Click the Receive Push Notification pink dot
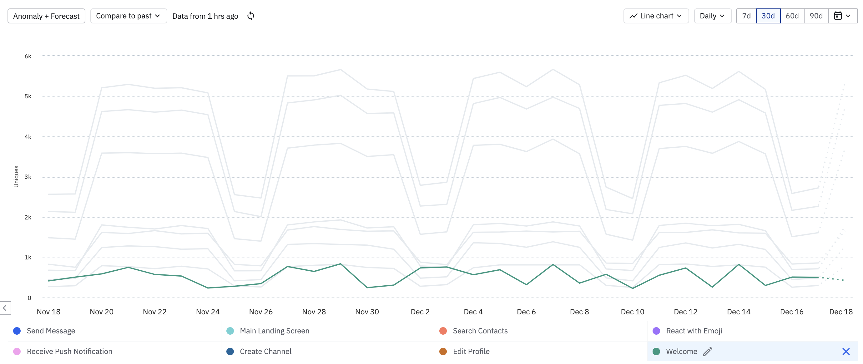Screen dimensions: 863x364 [x=17, y=351]
